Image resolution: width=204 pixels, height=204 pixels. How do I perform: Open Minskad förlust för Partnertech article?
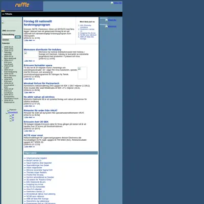tap(41, 83)
